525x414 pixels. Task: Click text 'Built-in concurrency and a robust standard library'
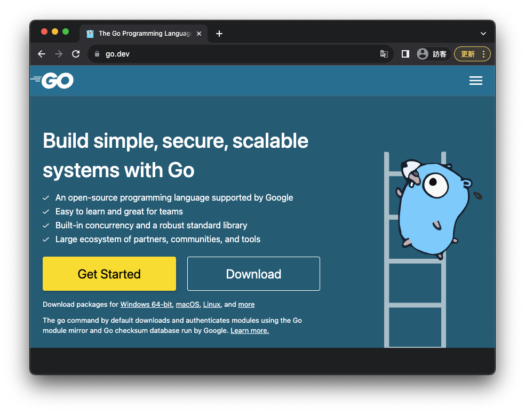(x=152, y=225)
